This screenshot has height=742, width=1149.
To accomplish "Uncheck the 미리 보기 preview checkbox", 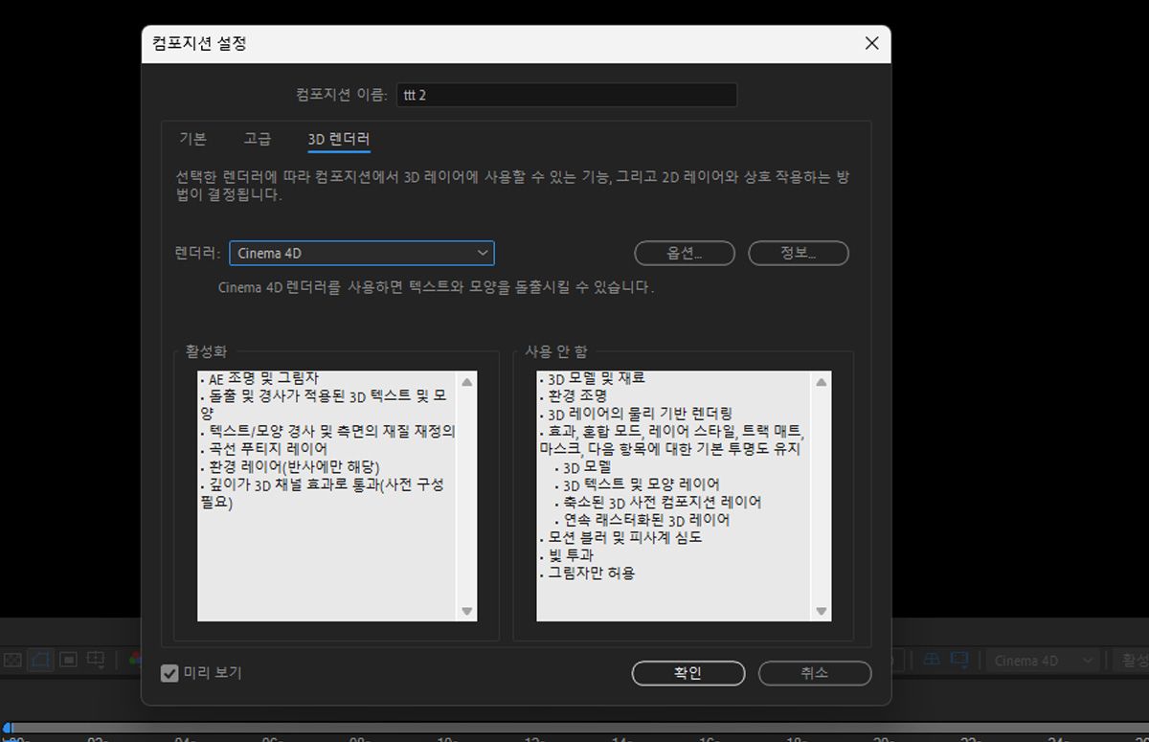I will point(169,672).
